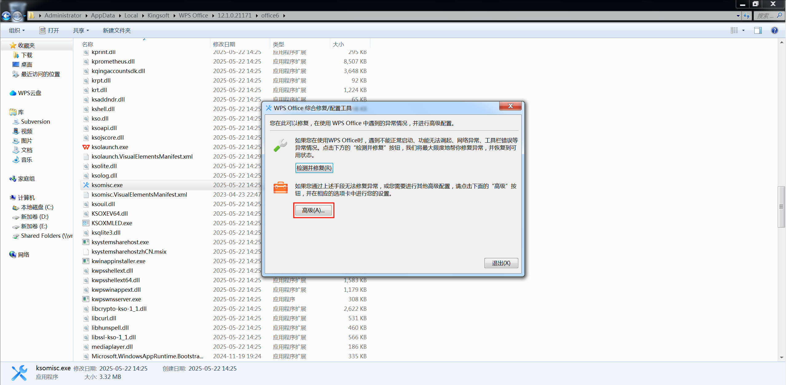
Task: Select KSOXEV64.dll file
Action: (x=109, y=214)
